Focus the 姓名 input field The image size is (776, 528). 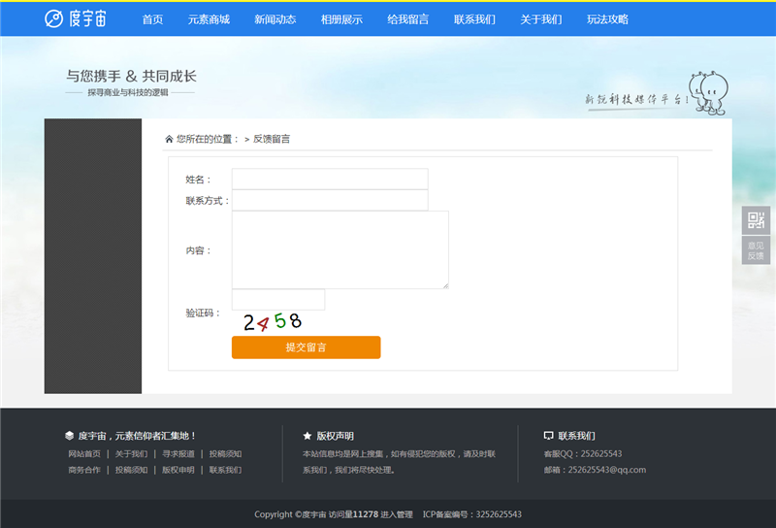coord(330,179)
